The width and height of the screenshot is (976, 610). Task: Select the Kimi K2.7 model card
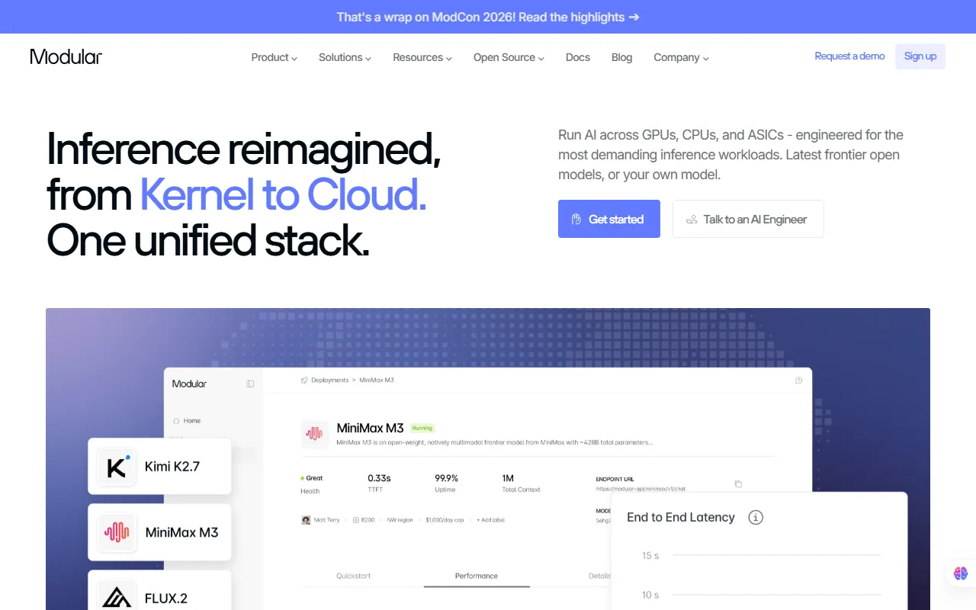tap(159, 467)
